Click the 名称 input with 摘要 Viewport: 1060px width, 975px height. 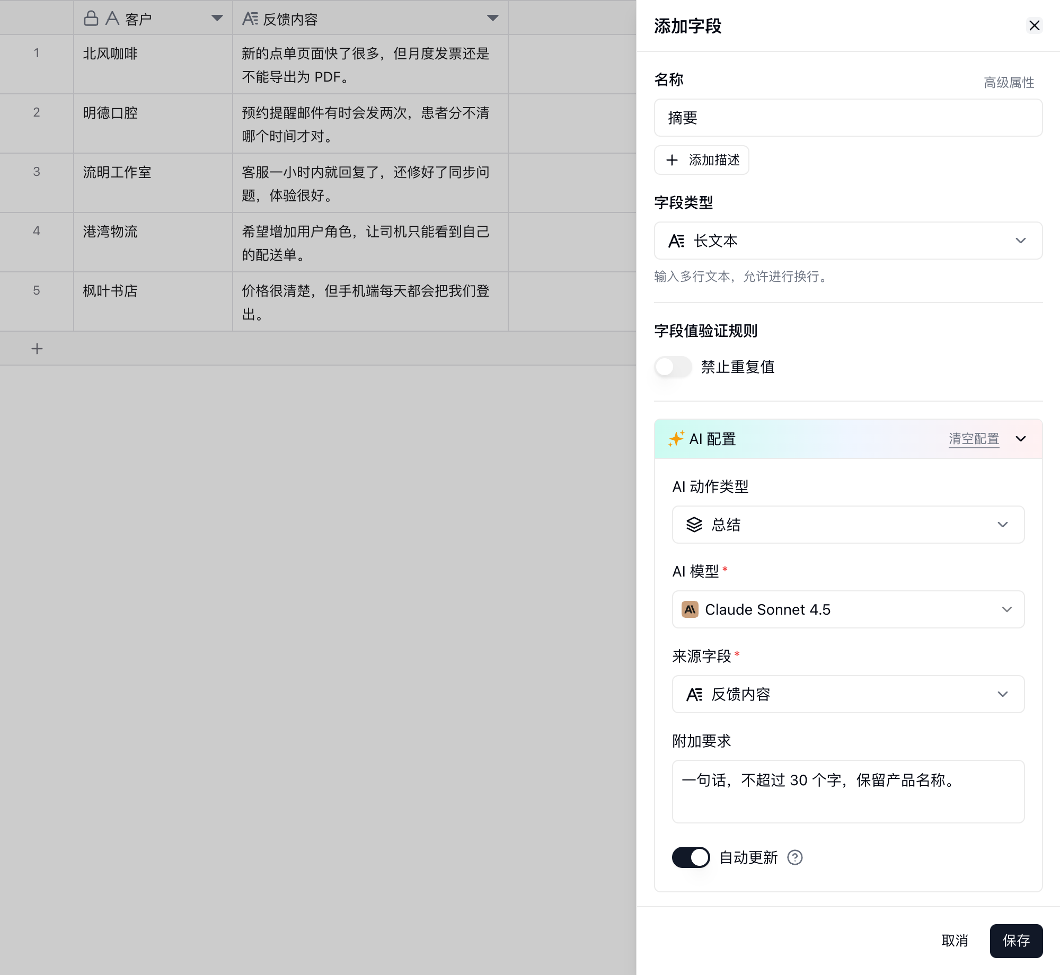[848, 118]
